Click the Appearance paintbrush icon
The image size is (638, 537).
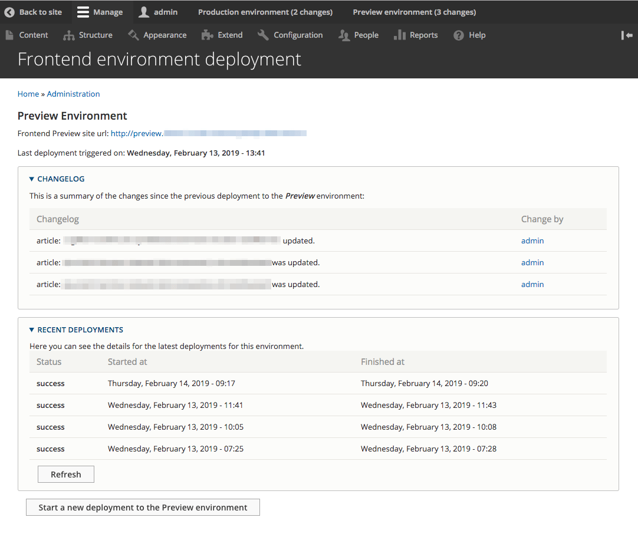coord(133,35)
